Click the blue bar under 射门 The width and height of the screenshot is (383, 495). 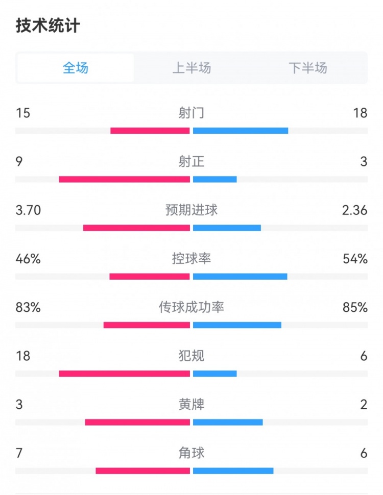241,131
